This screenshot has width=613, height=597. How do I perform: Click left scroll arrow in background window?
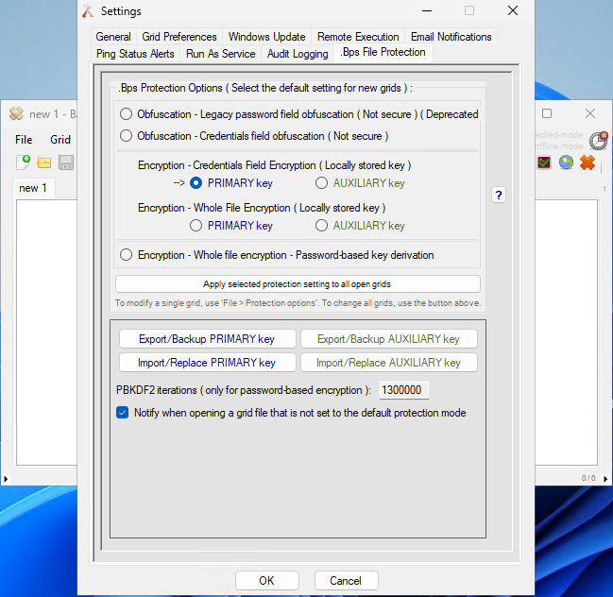click(x=6, y=479)
